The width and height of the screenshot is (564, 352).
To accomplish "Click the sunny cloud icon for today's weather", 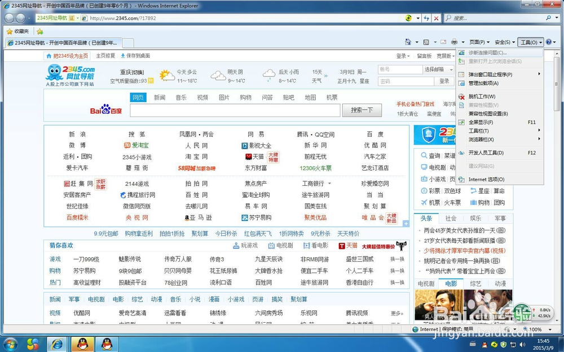I will pyautogui.click(x=166, y=75).
